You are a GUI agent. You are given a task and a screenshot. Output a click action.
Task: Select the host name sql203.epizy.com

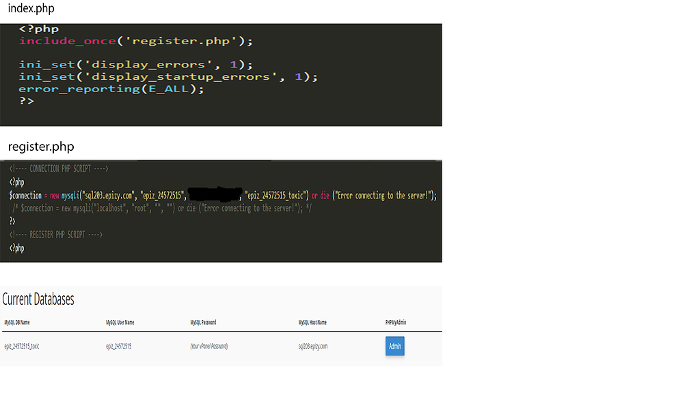point(312,346)
